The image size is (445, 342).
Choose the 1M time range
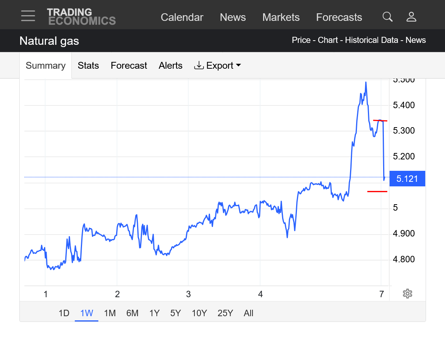click(110, 313)
